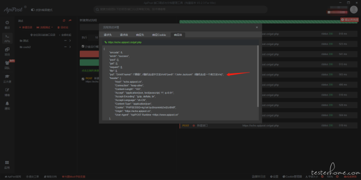The image size is (361, 180).
Task: Toggle the 皮肤/编辑模式 switch in header
Action: pos(33,10)
